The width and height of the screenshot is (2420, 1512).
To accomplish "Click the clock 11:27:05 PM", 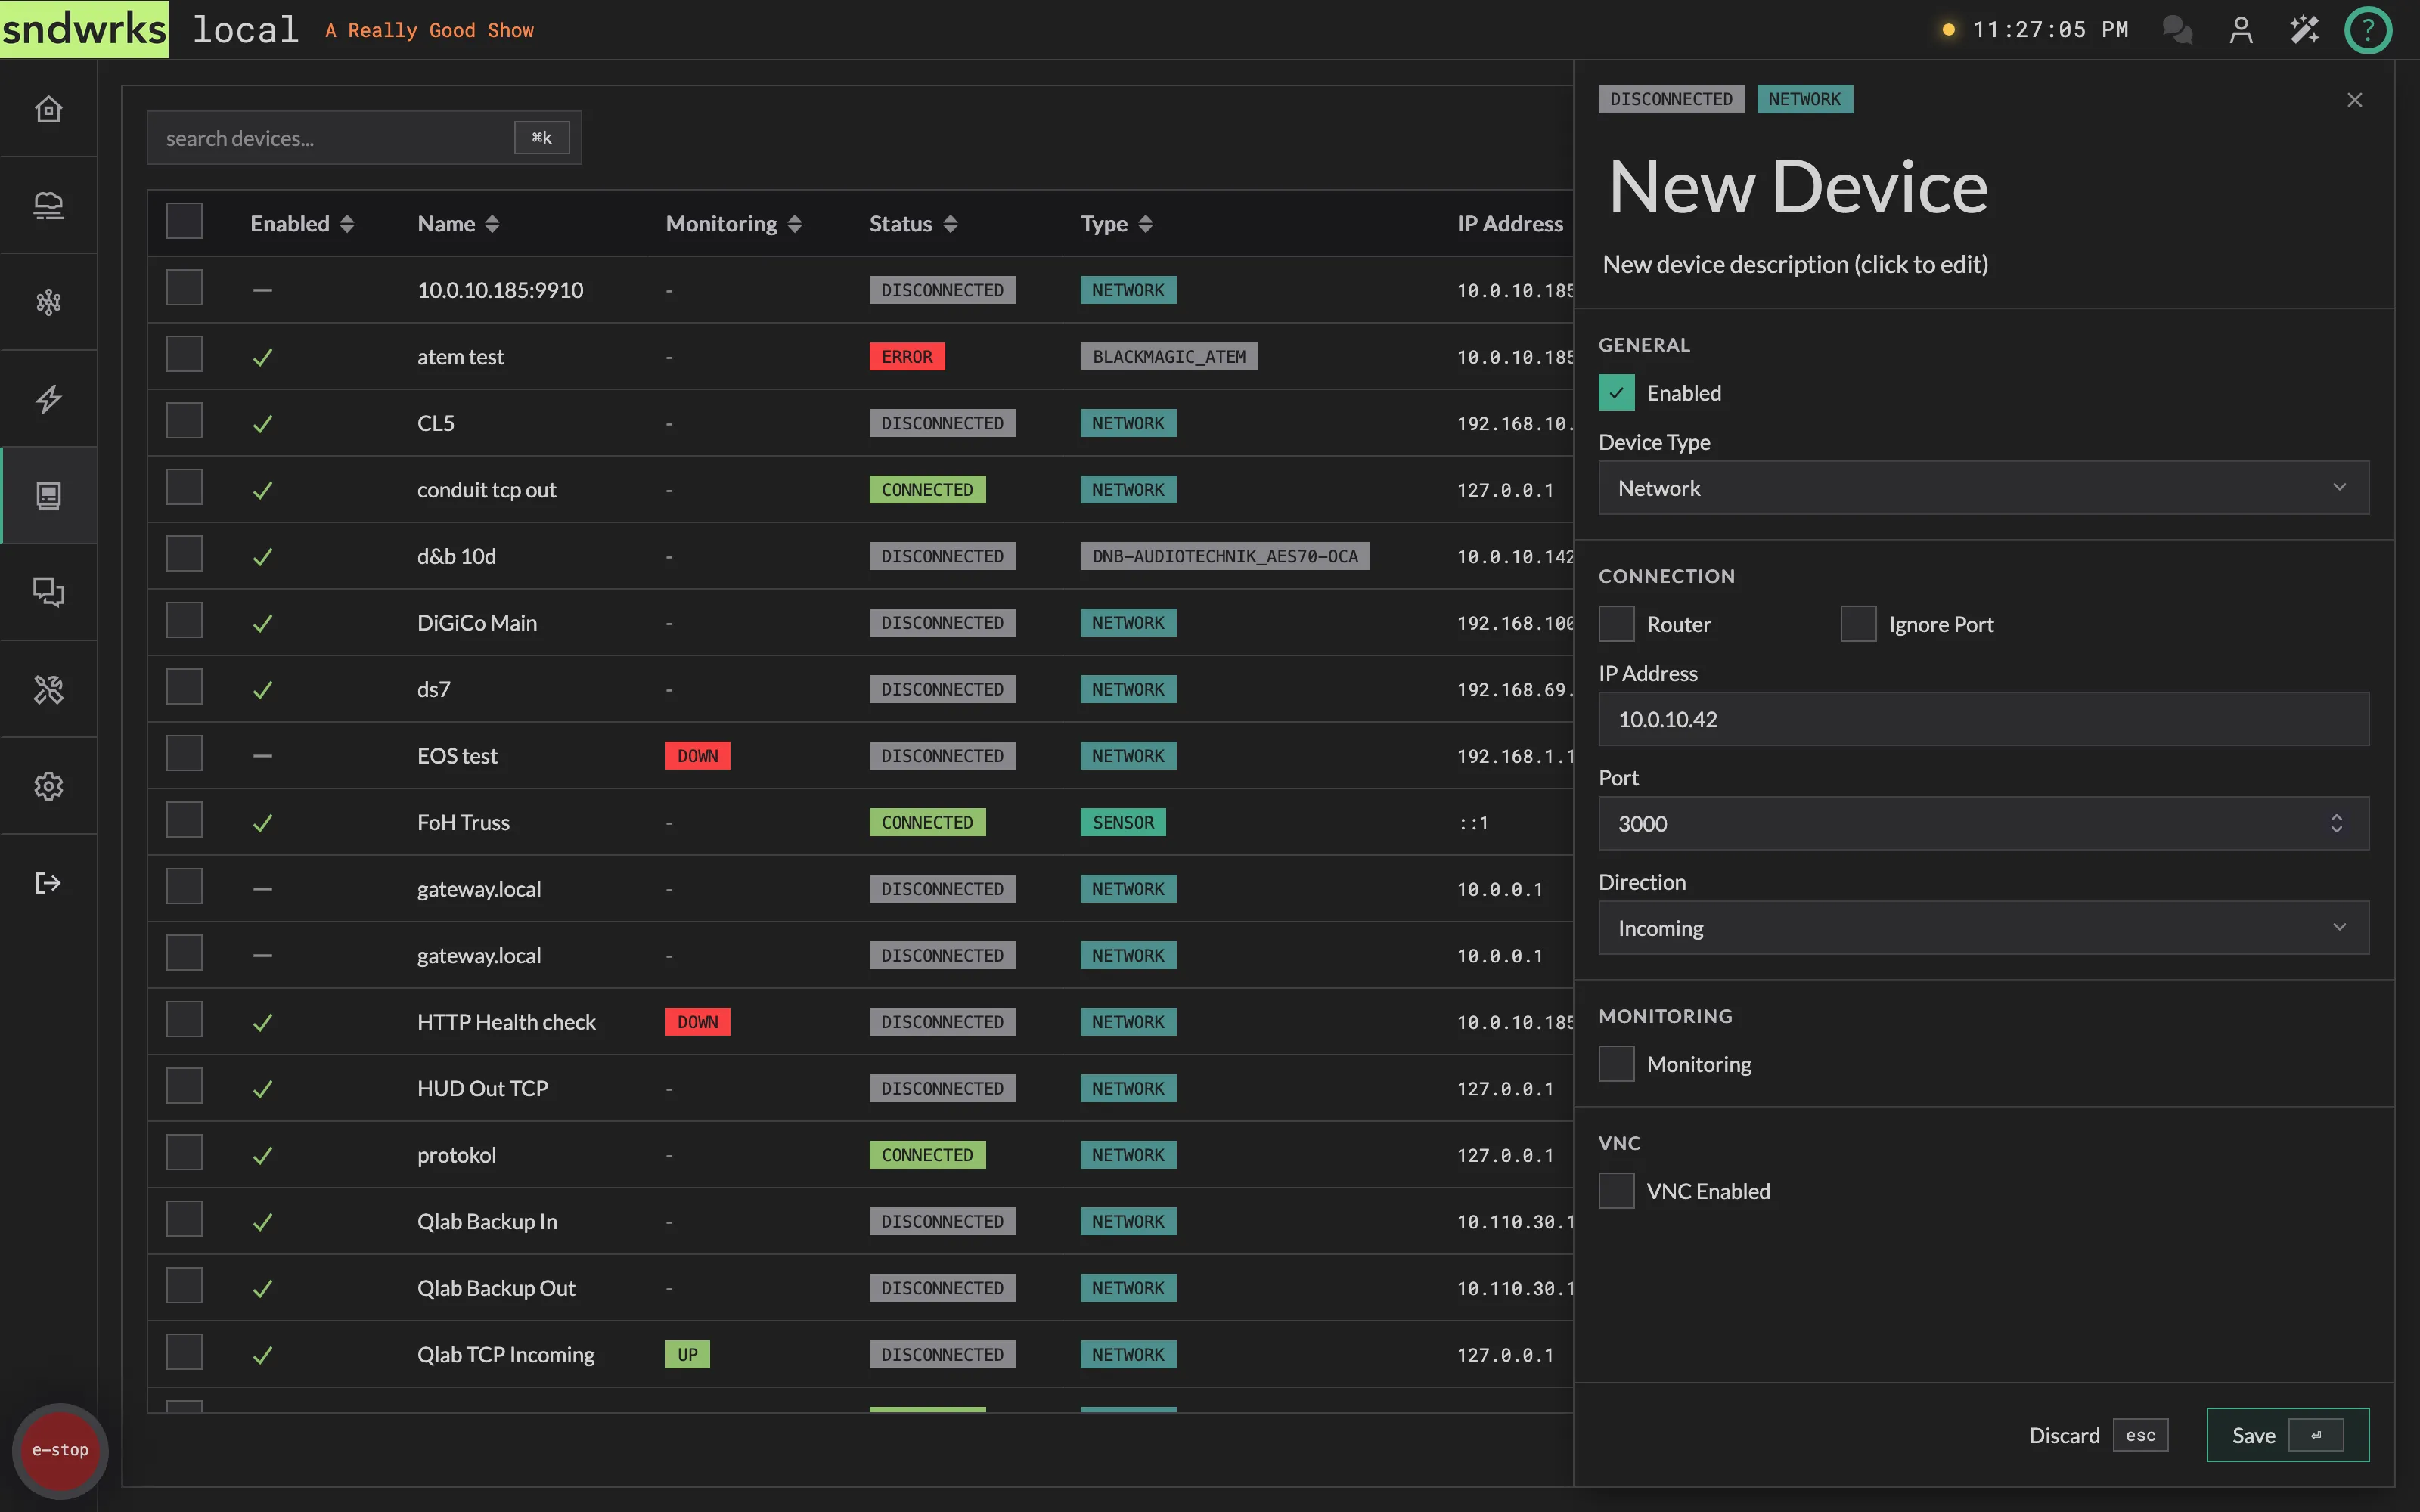I will pyautogui.click(x=2050, y=30).
